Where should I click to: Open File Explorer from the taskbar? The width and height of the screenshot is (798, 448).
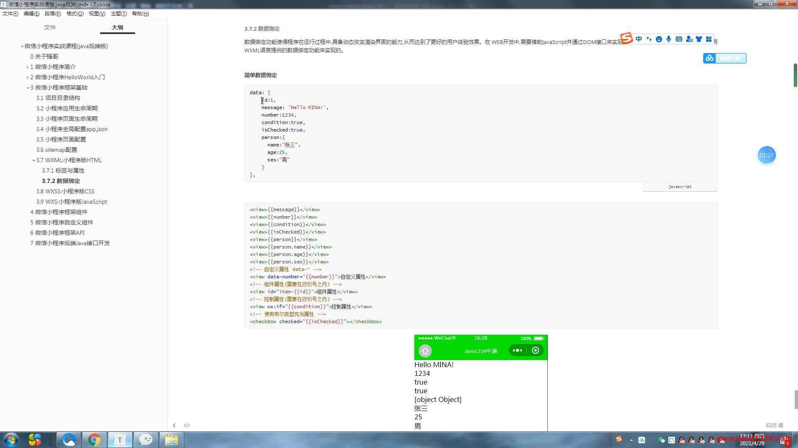click(172, 440)
